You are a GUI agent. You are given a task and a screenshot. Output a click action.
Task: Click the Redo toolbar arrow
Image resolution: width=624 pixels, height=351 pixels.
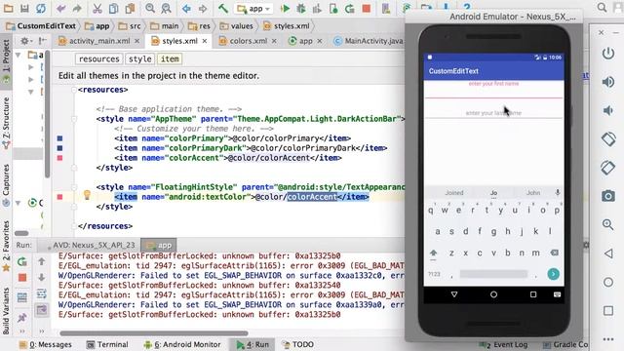point(77,8)
